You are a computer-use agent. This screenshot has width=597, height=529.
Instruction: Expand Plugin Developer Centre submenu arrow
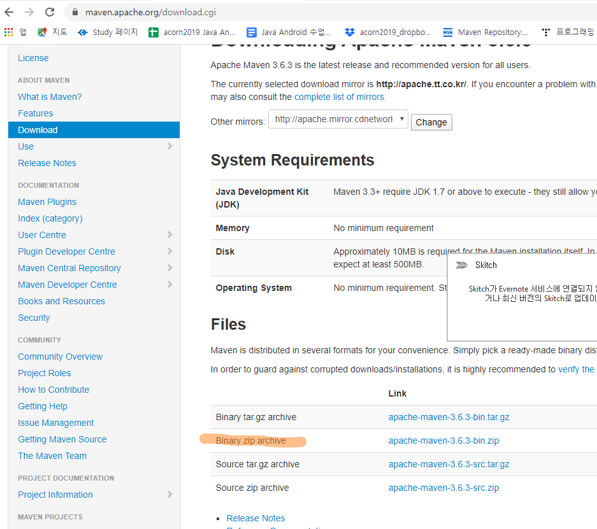pyautogui.click(x=170, y=251)
